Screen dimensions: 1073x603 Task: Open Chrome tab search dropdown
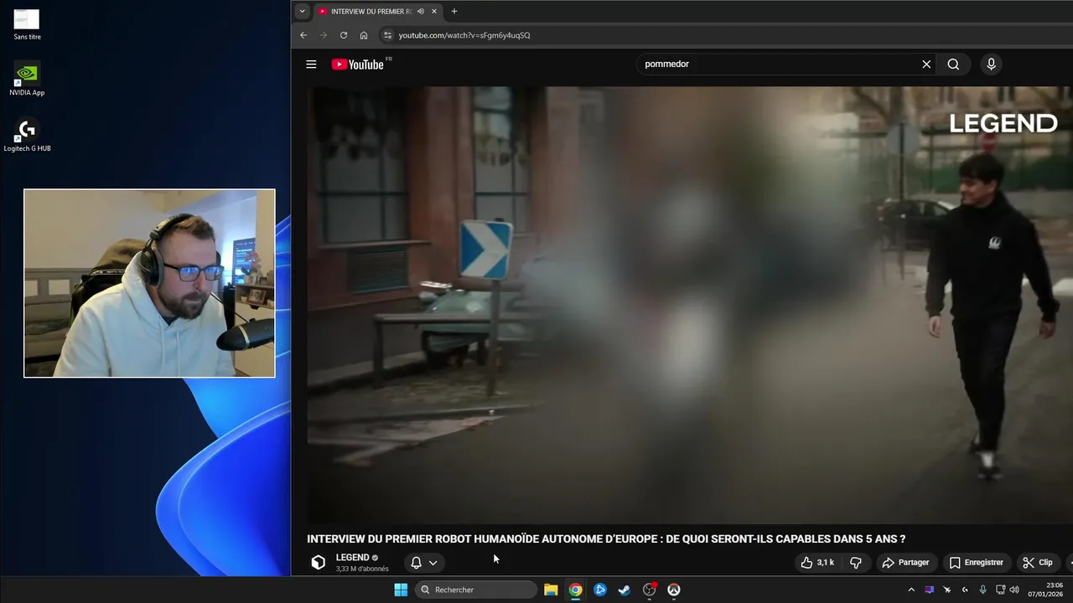tap(303, 12)
